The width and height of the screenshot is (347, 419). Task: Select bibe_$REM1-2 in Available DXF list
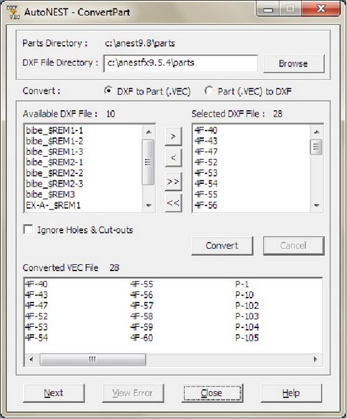point(55,141)
